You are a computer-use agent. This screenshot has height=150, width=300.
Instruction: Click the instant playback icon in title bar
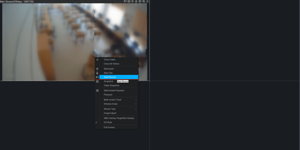pos(140,1)
